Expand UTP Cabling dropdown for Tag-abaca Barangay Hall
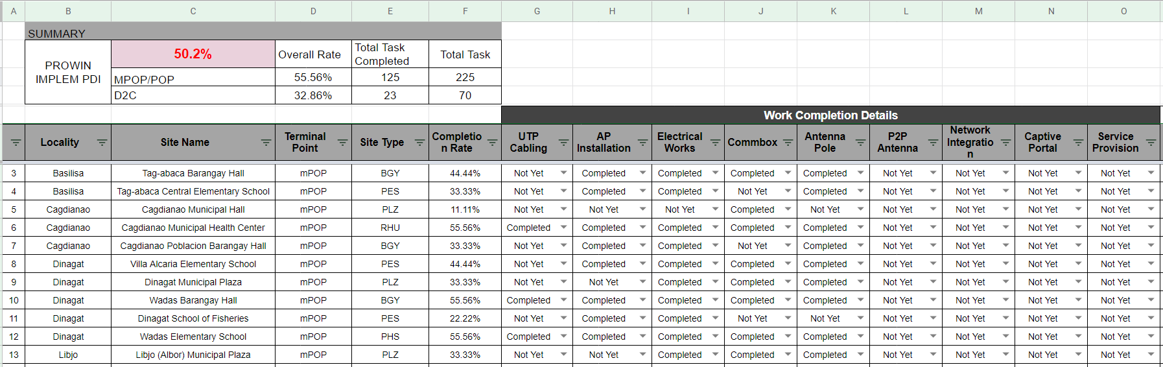Screen dimensions: 1163x367 point(563,173)
